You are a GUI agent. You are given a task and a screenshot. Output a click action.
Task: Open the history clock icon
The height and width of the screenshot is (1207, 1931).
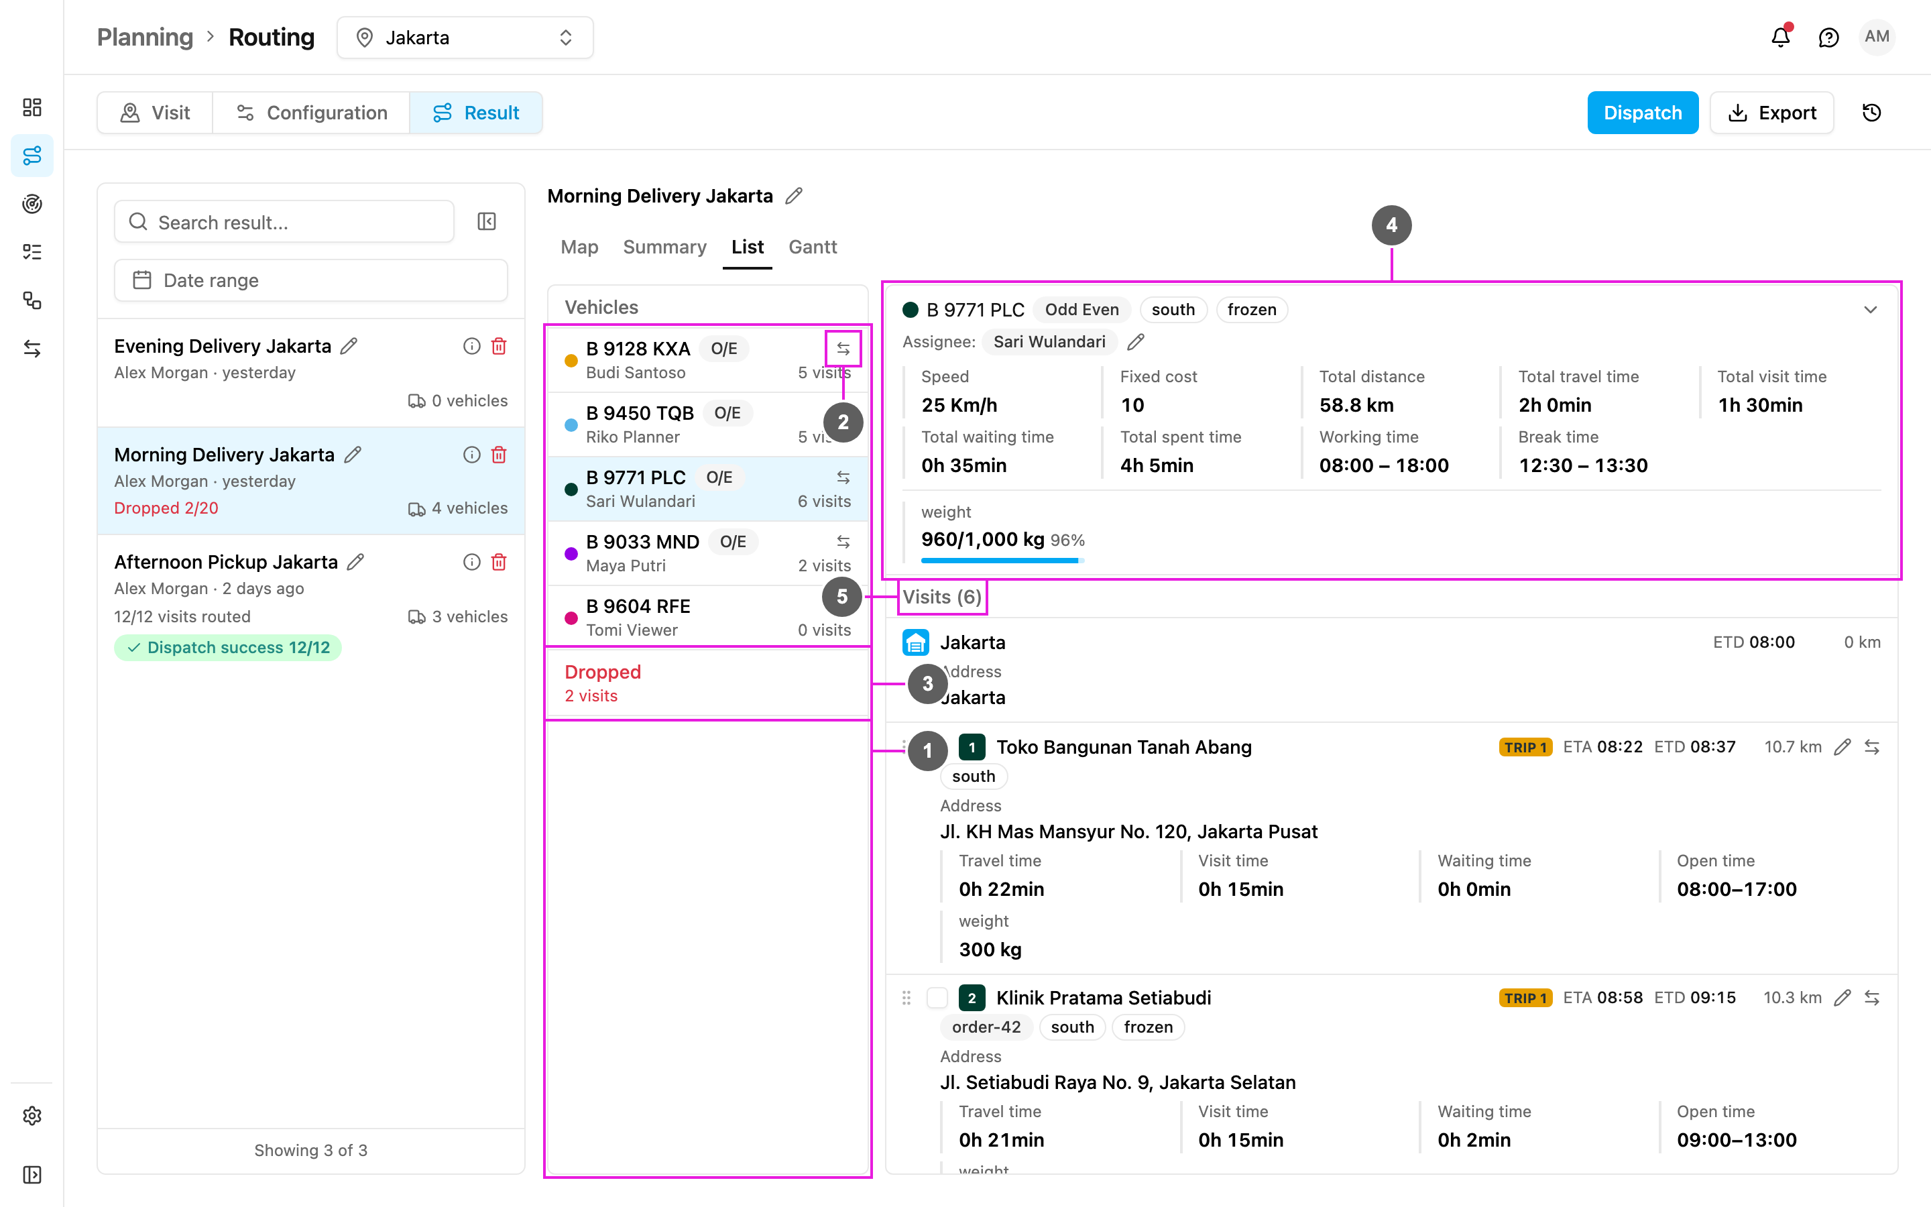point(1872,113)
